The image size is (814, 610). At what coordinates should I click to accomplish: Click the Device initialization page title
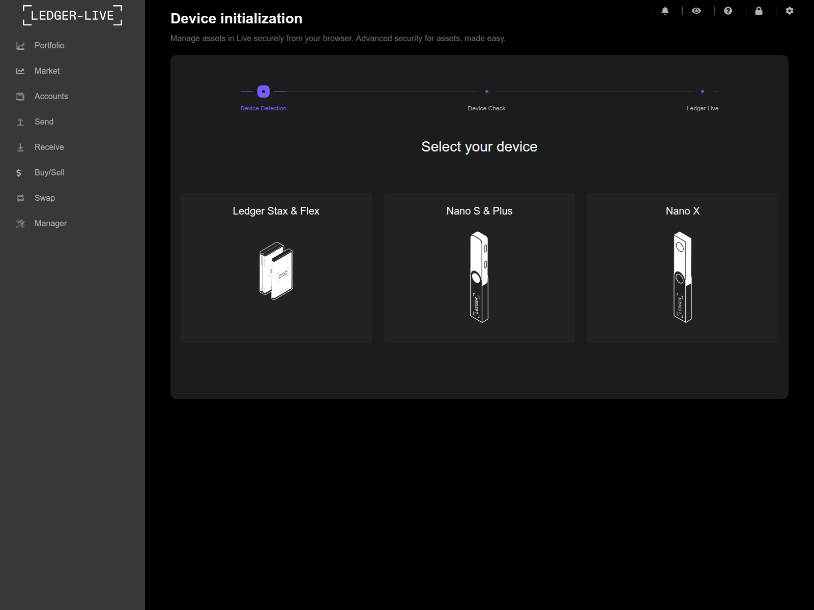pos(237,19)
